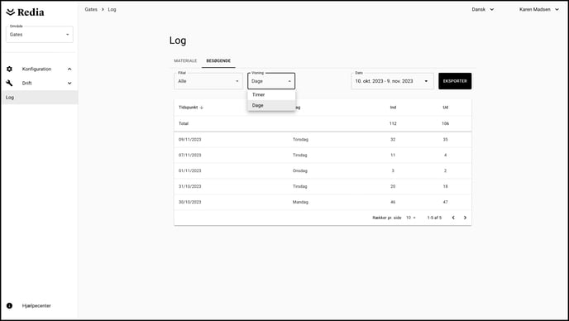Click the Log page heading
The height and width of the screenshot is (321, 569).
[x=178, y=41]
